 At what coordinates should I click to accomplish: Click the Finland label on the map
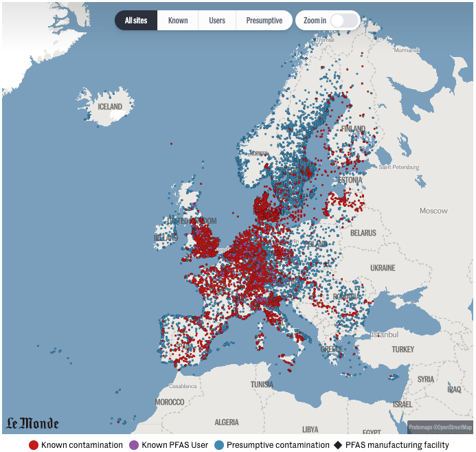pyautogui.click(x=354, y=128)
